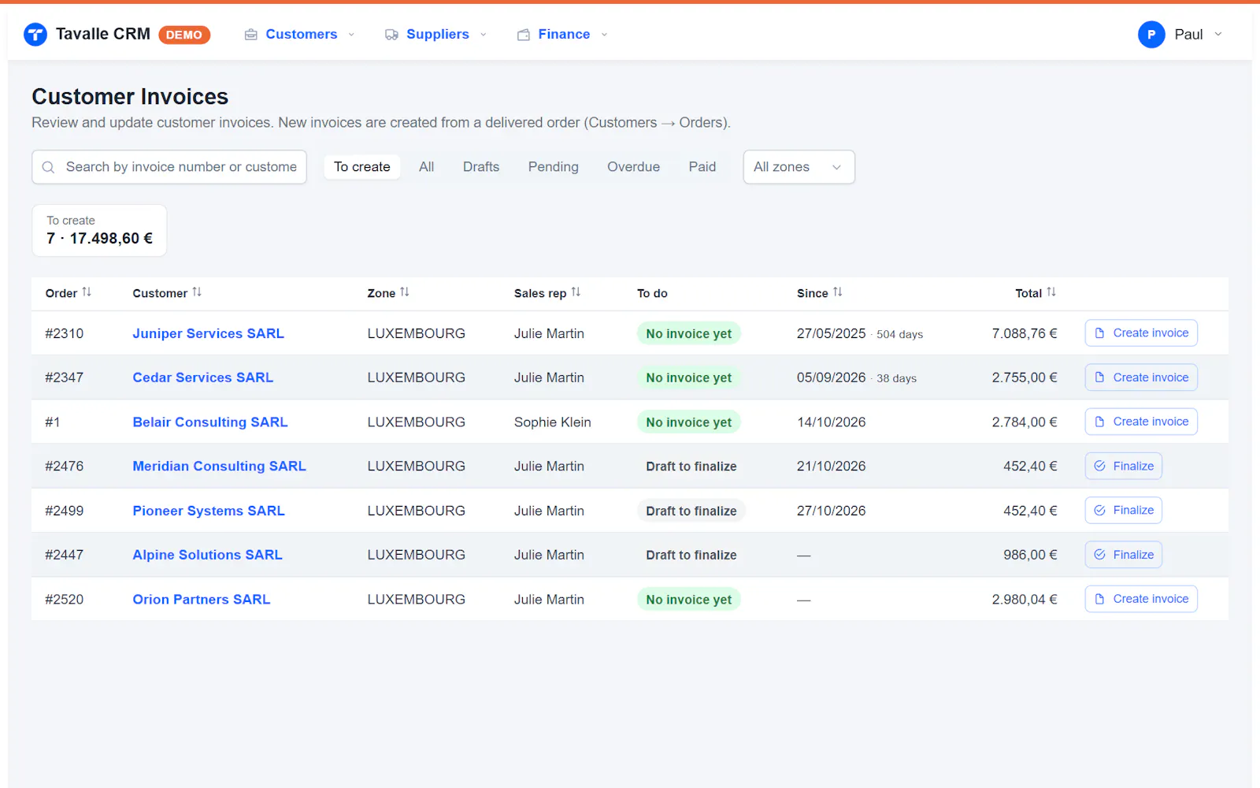Focus the invoice search input field

tap(169, 167)
